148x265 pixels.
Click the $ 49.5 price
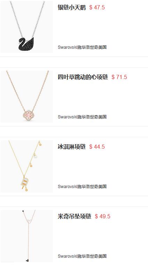point(102,216)
